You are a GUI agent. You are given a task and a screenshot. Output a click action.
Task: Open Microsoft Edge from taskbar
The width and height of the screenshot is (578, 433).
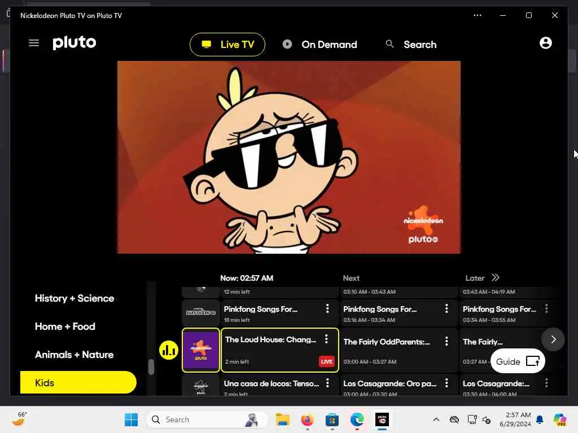click(357, 419)
